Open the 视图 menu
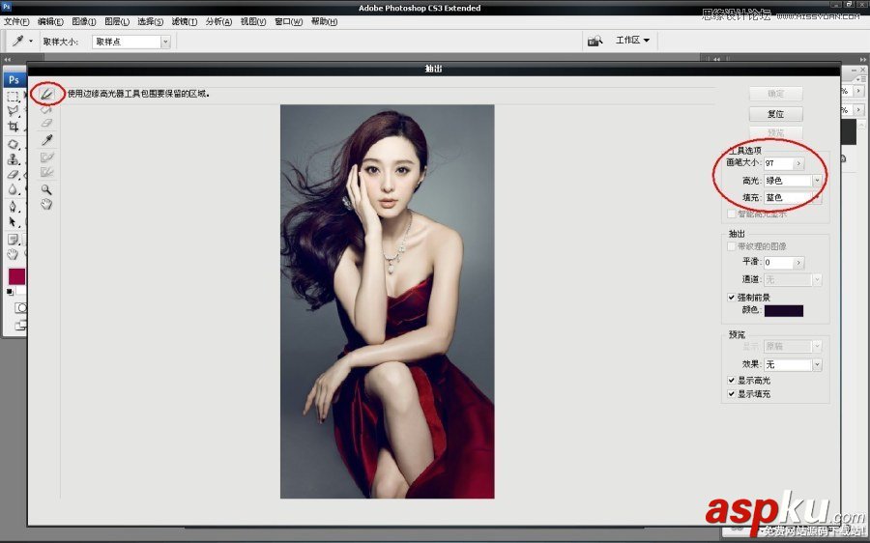The height and width of the screenshot is (543, 870). (x=253, y=21)
